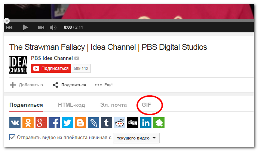Skip to previous video in playlist
The height and width of the screenshot is (151, 258).
9,27
